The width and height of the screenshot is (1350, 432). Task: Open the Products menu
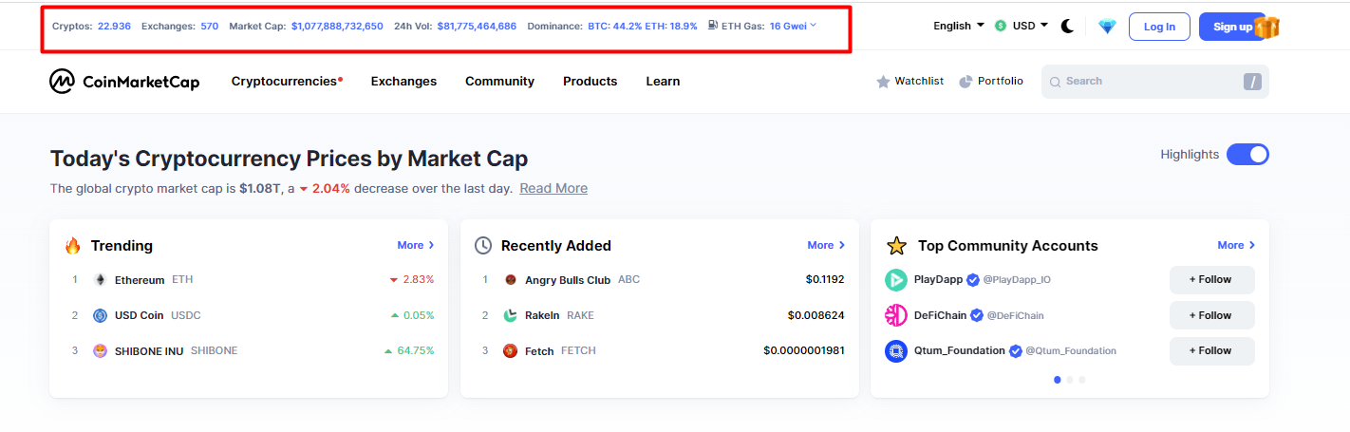coord(590,82)
